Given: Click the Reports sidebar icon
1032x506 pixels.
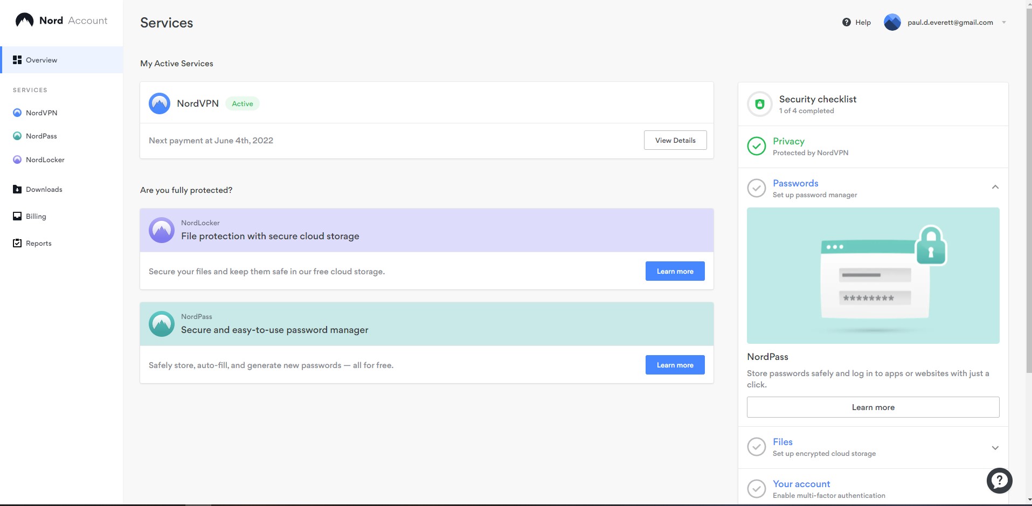Looking at the screenshot, I should 17,243.
